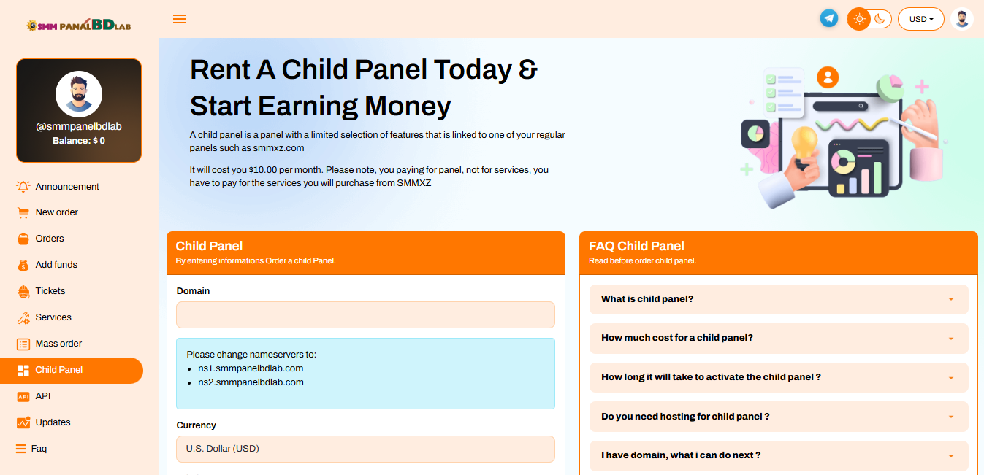Screen dimensions: 984x475
Task: Click the Mass order list icon
Action: click(x=23, y=344)
